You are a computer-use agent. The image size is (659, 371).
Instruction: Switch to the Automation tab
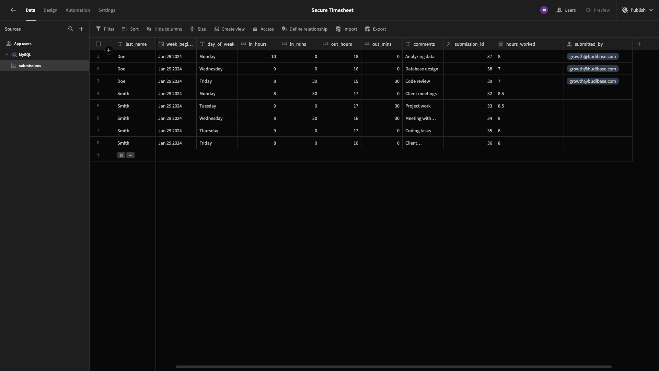[x=78, y=10]
